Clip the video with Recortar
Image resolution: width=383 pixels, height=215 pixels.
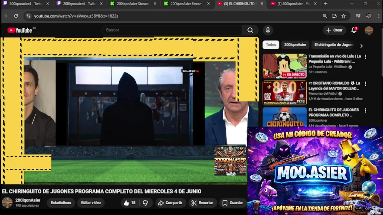202,203
